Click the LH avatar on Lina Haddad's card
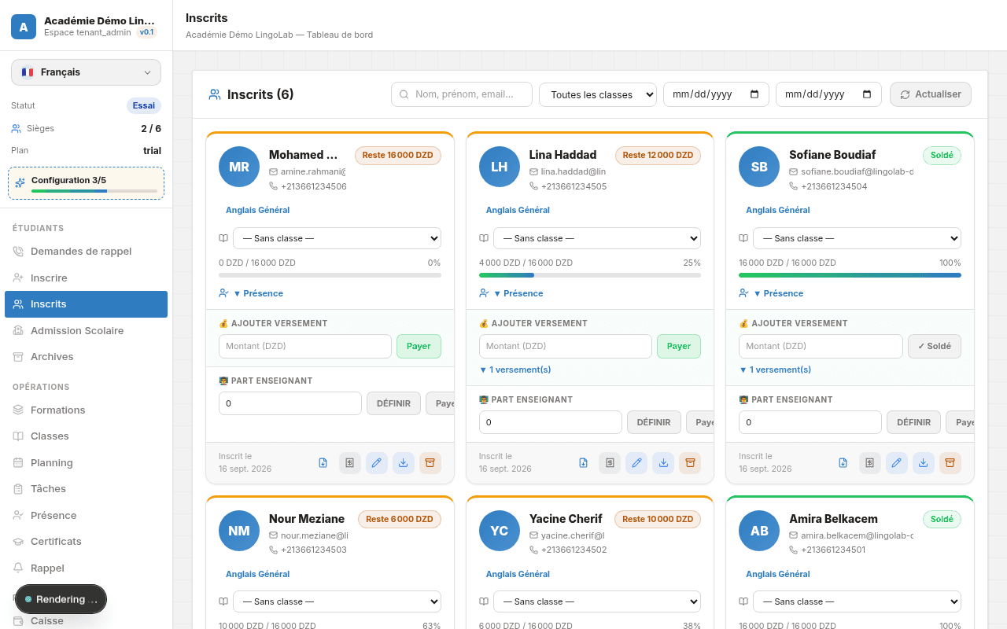This screenshot has width=1007, height=629. [500, 167]
